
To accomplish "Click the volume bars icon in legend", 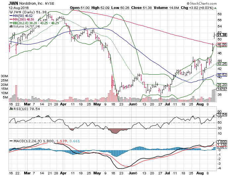I will [11, 26].
